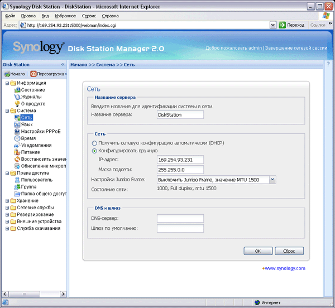Select the DHCP automatic configuration radio button
The width and height of the screenshot is (335, 308).
tap(94, 143)
